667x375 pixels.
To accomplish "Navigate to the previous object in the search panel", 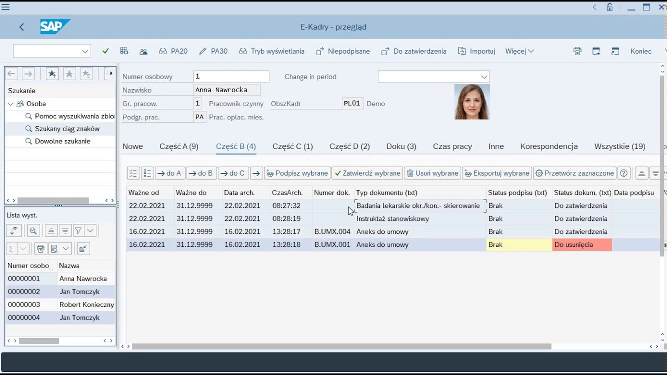I will (x=11, y=74).
